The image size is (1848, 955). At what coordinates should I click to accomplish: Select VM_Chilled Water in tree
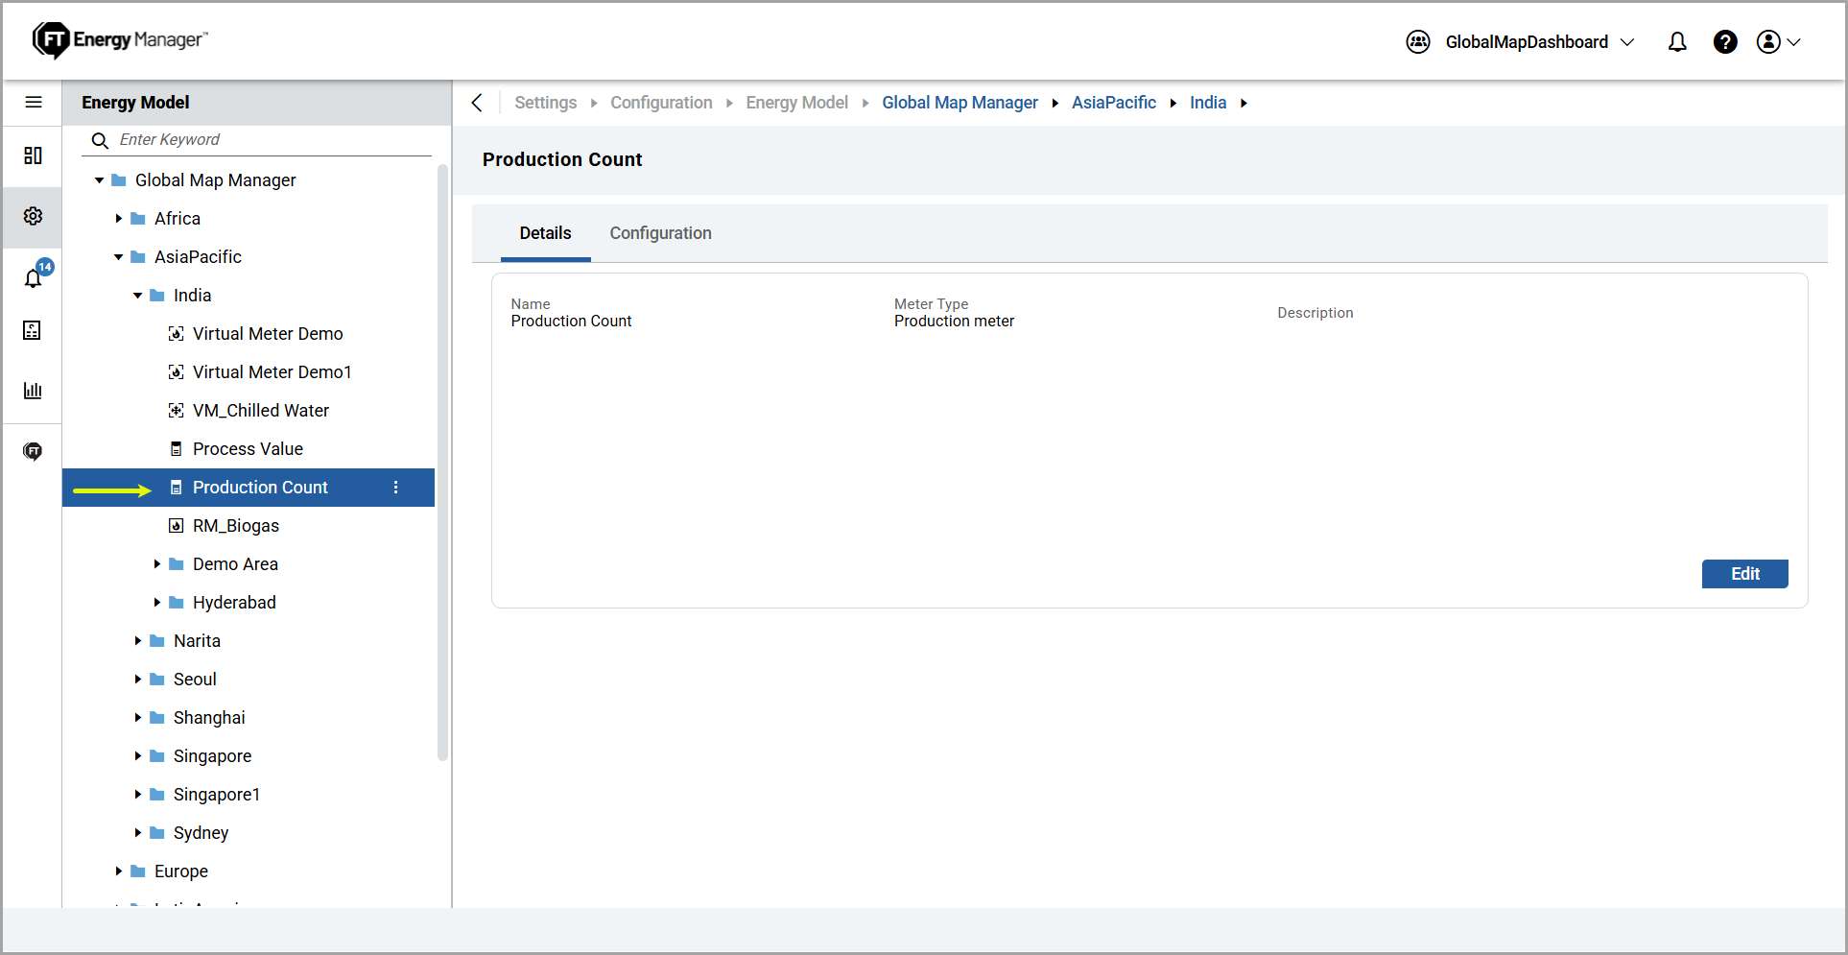(x=261, y=411)
